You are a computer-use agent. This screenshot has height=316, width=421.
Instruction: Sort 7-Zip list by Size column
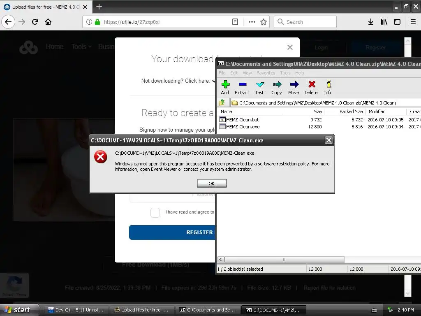(x=304, y=112)
